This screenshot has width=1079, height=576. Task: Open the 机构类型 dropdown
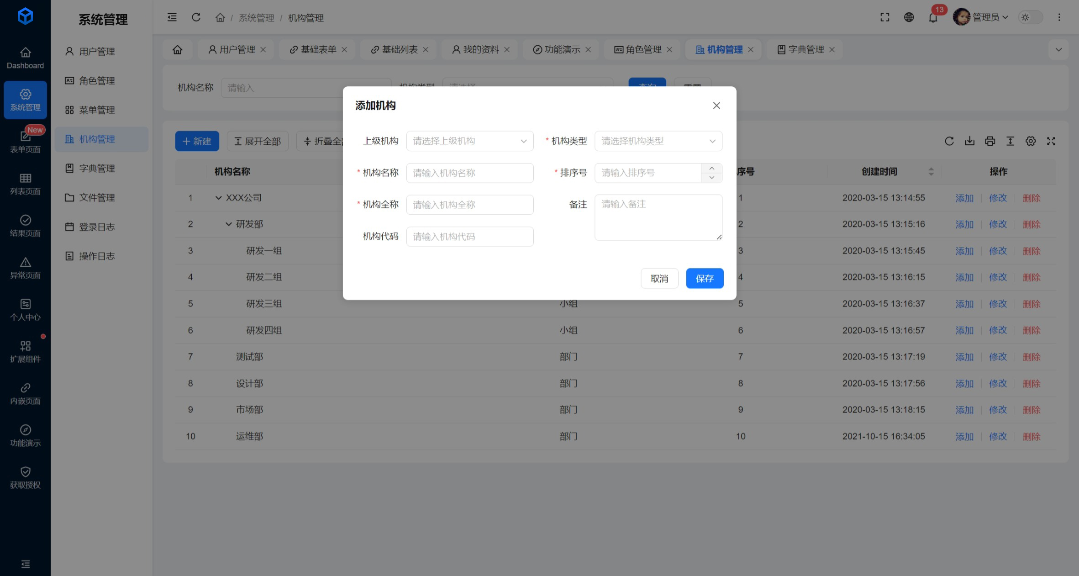pos(658,141)
